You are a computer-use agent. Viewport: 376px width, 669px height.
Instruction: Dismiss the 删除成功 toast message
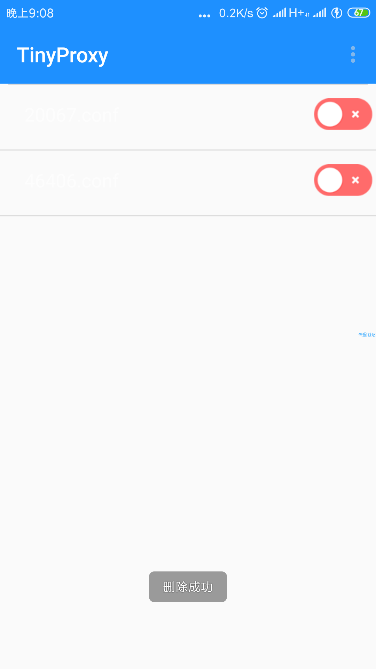pos(188,587)
